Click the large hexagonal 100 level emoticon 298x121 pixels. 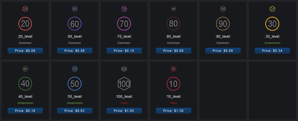click(x=124, y=84)
